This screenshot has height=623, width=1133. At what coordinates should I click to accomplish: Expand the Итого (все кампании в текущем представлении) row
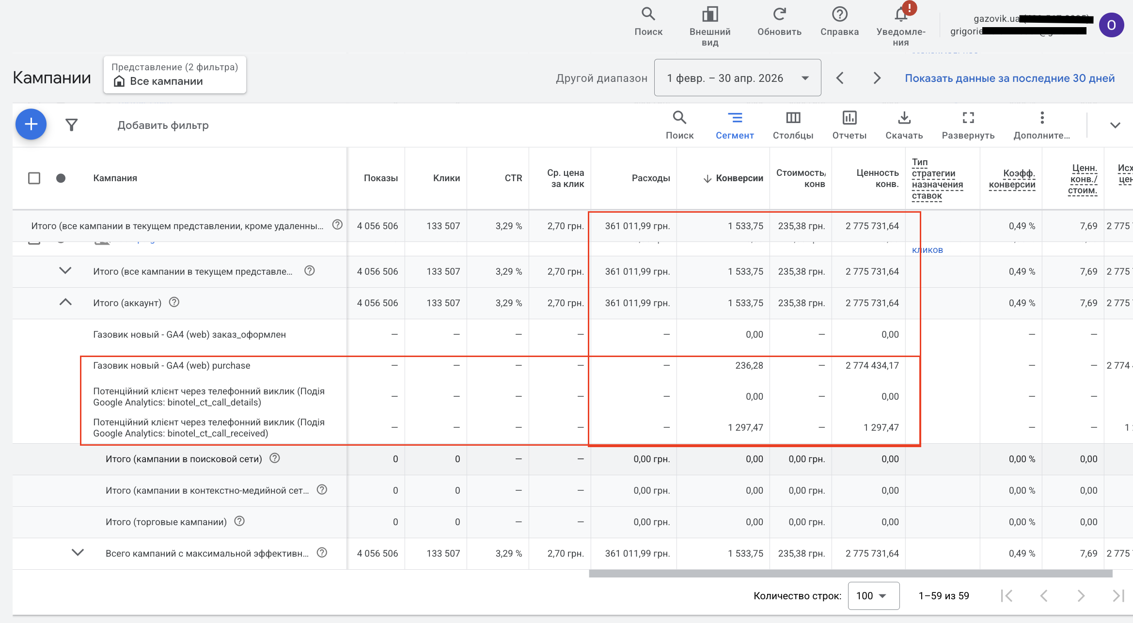(x=65, y=271)
